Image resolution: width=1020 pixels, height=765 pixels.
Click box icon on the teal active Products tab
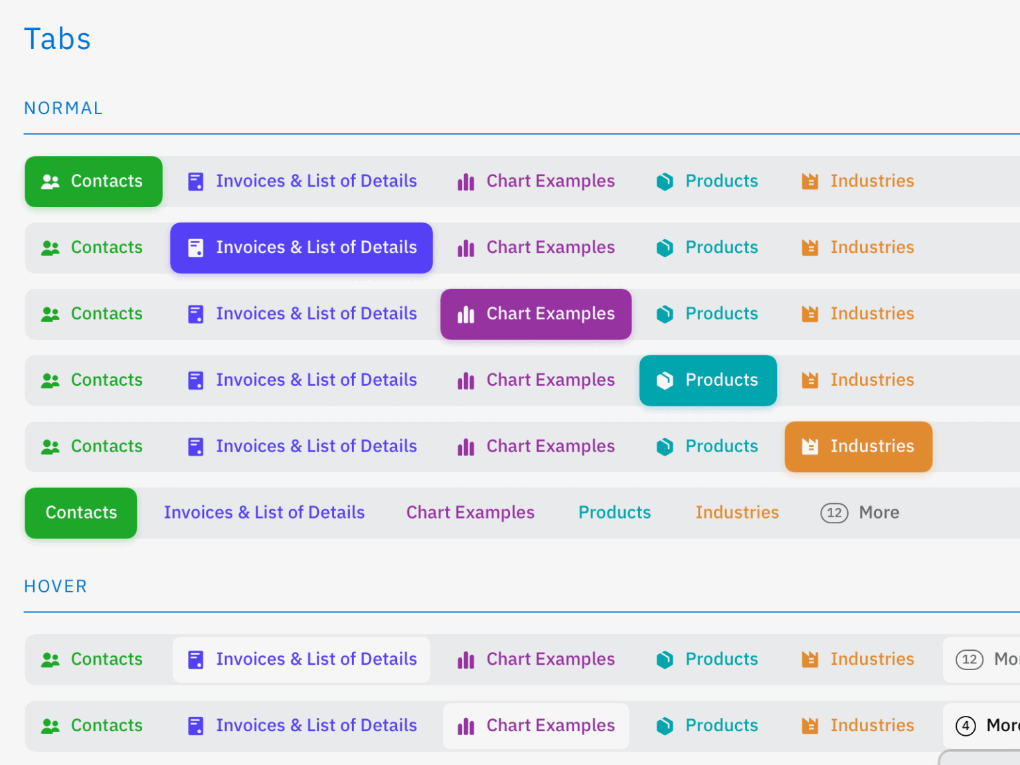point(665,381)
